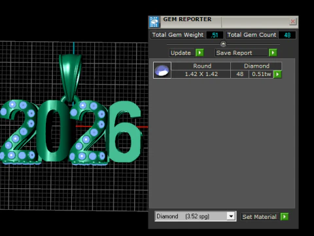
Task: Close the Gem Reporter panel
Action: click(292, 22)
